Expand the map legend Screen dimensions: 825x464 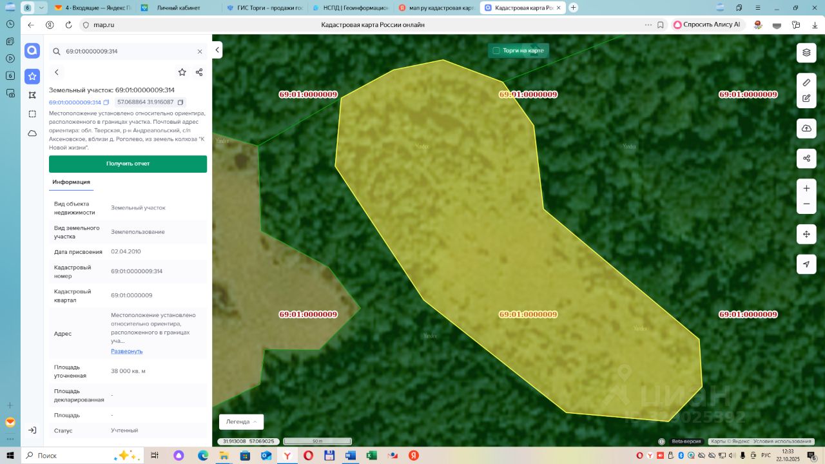242,421
